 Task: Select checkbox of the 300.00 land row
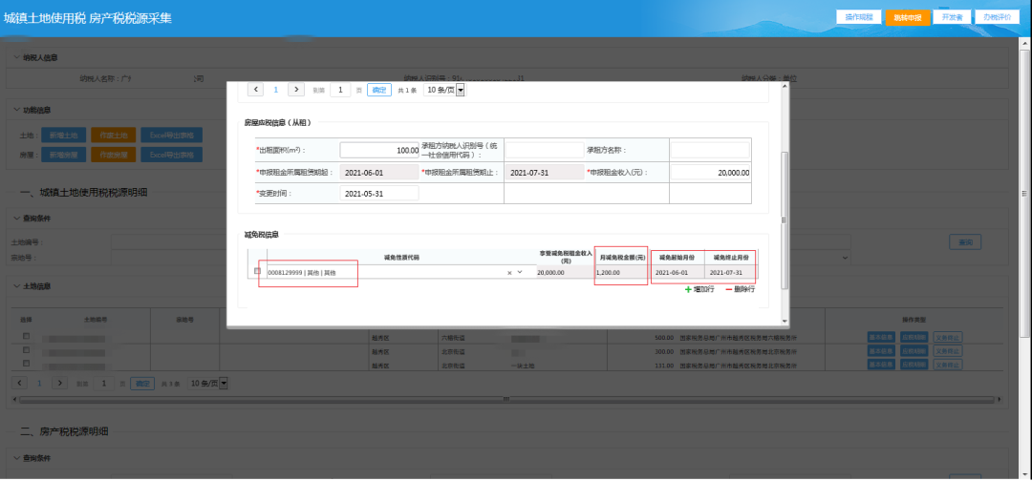(27, 349)
